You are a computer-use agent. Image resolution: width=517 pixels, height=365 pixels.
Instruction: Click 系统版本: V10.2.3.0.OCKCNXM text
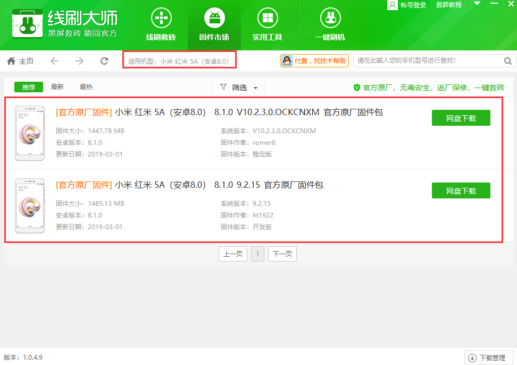point(269,131)
